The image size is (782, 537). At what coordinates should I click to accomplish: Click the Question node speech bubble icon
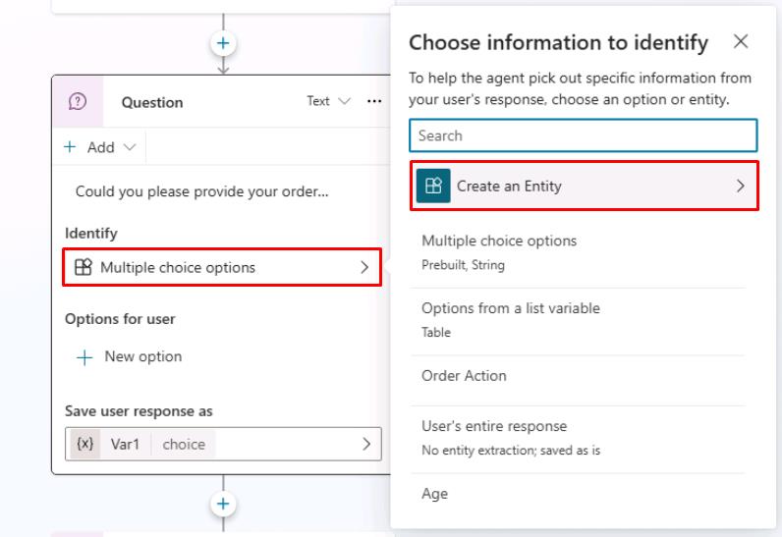point(78,102)
